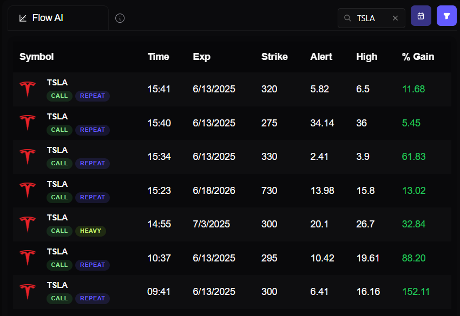Select the 15:41 time cell

[159, 89]
